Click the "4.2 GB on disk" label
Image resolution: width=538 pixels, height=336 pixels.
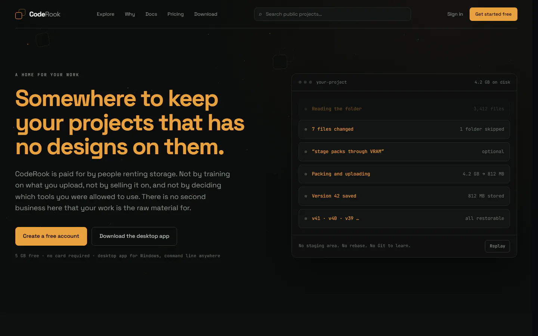tap(492, 82)
